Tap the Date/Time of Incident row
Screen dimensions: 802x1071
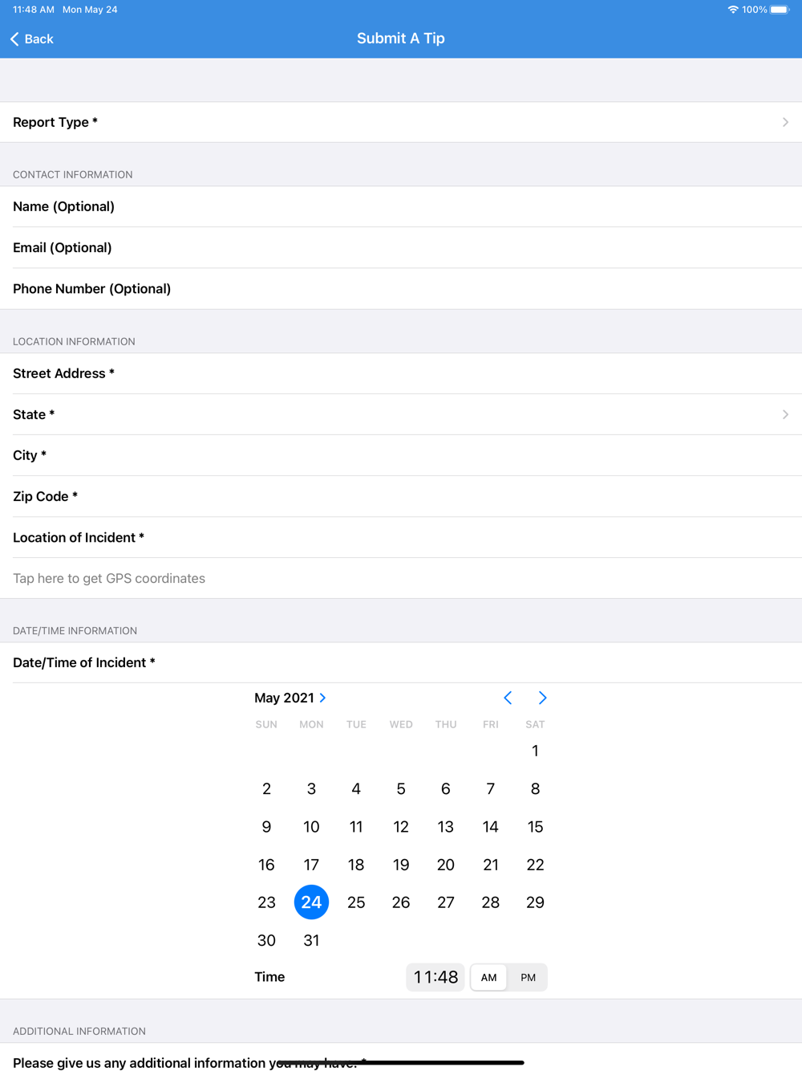click(x=401, y=662)
